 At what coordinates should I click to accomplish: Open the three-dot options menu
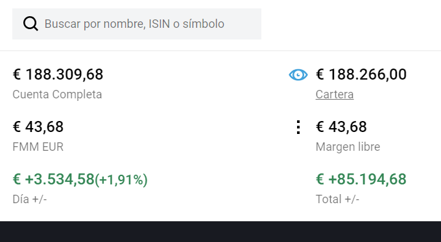click(x=298, y=127)
